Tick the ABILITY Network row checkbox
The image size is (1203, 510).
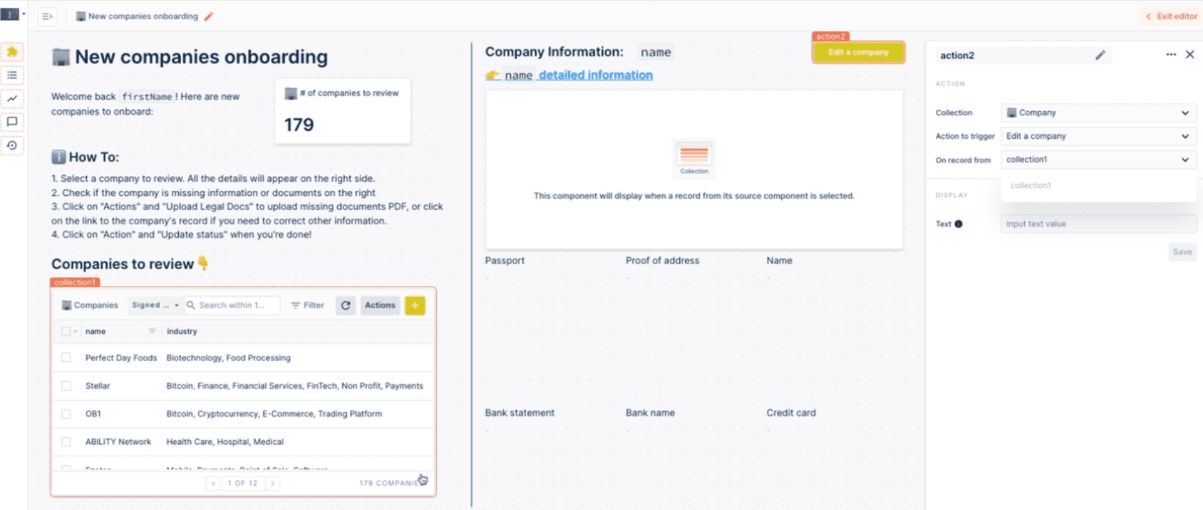click(66, 442)
